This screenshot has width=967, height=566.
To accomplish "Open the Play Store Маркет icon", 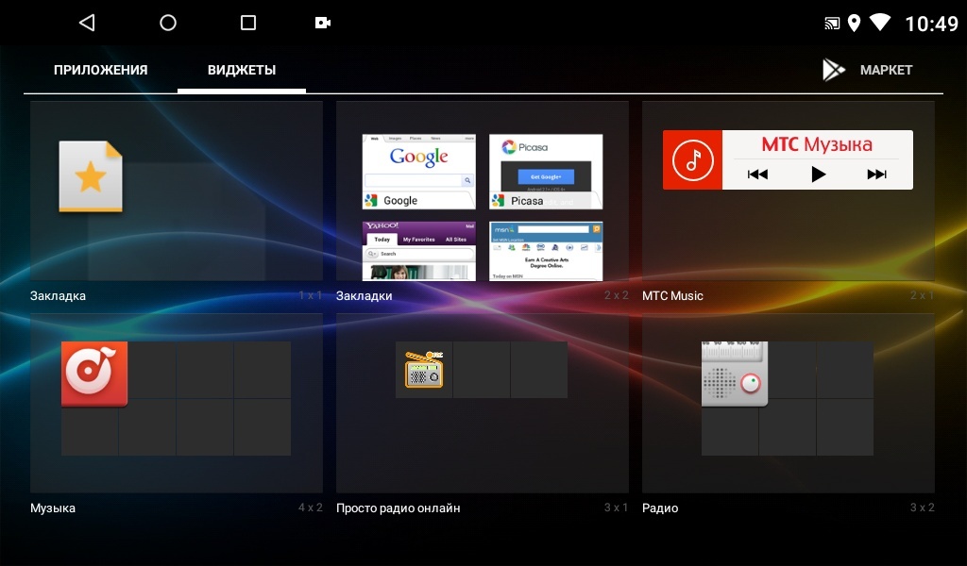I will [x=834, y=70].
